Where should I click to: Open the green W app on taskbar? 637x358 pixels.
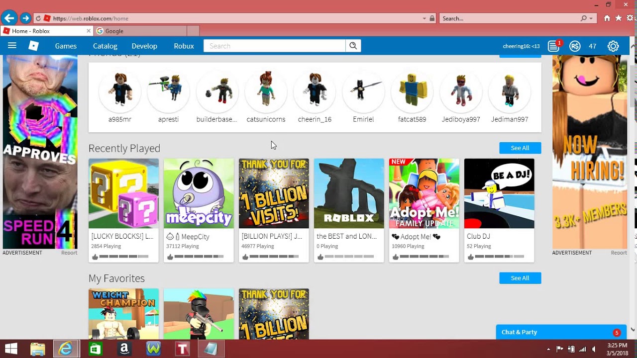point(153,349)
